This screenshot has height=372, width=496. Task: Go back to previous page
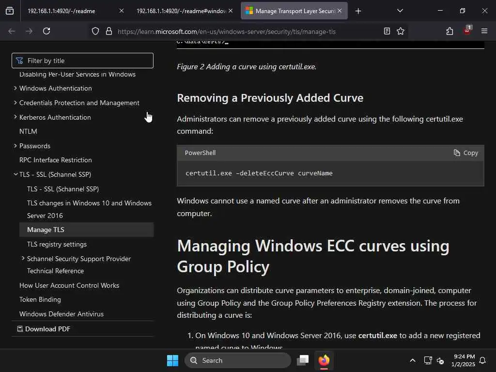tap(12, 31)
